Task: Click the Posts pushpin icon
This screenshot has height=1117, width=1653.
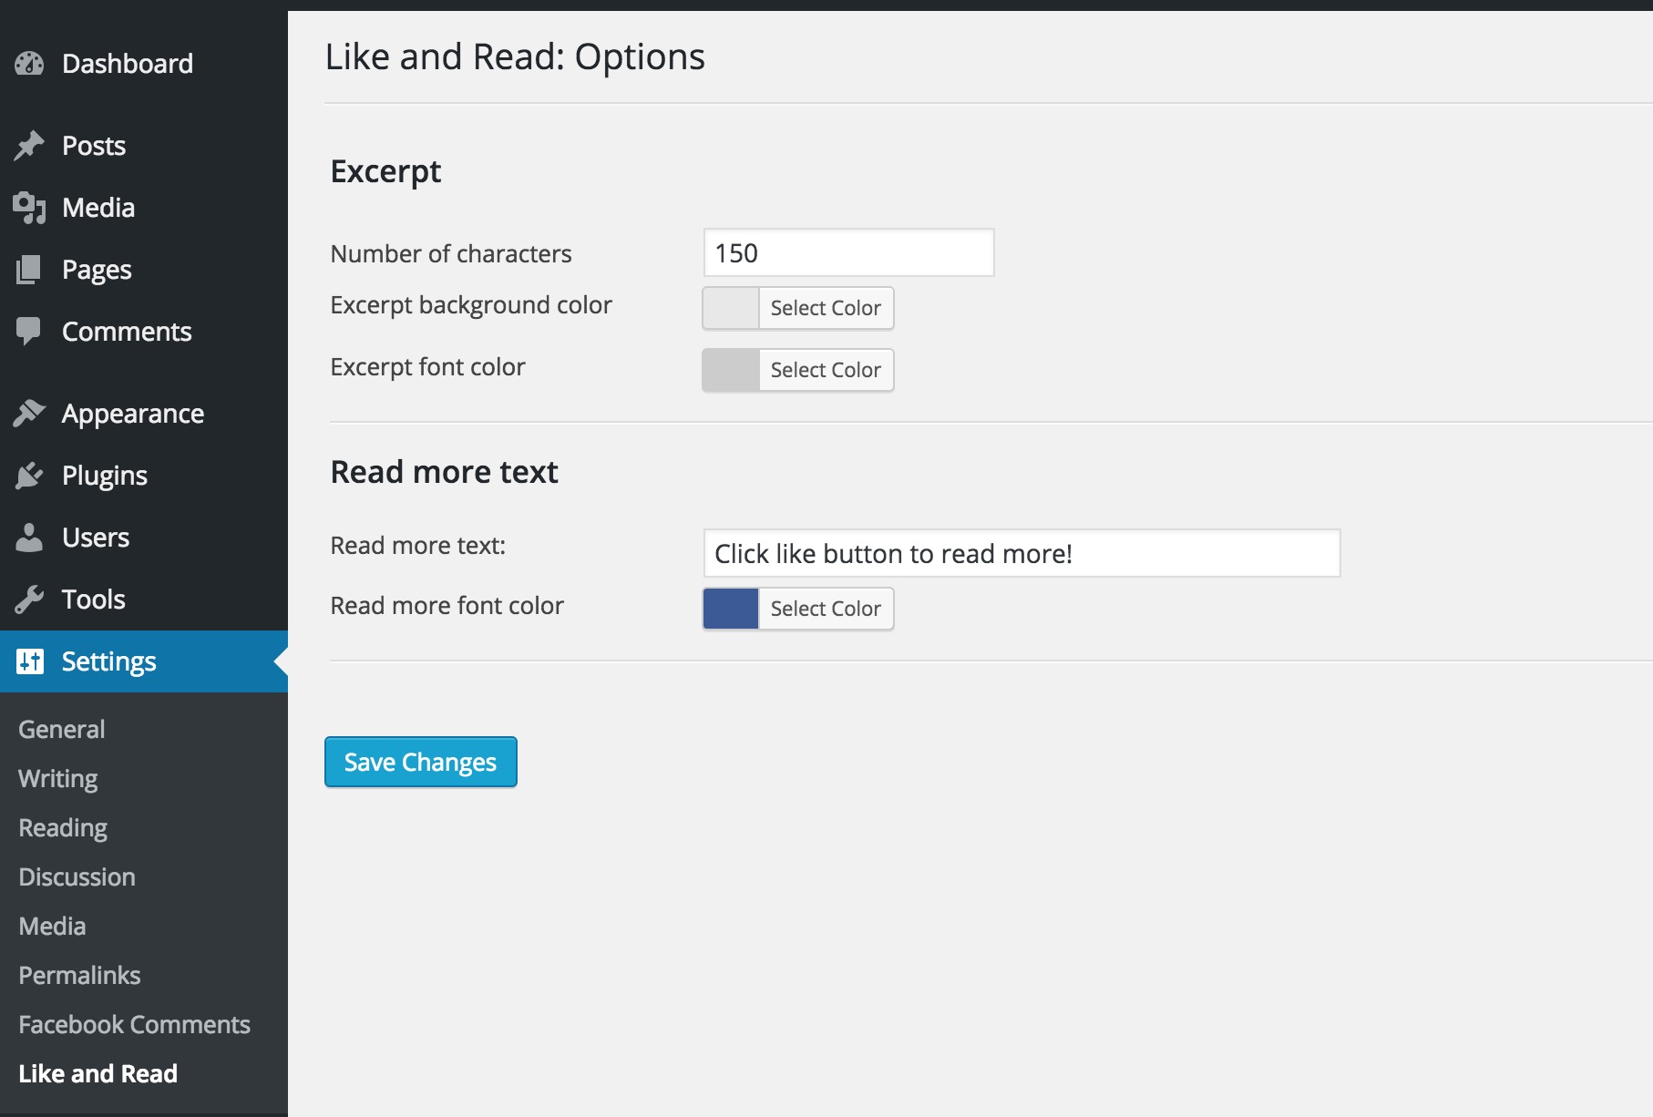Action: (29, 146)
